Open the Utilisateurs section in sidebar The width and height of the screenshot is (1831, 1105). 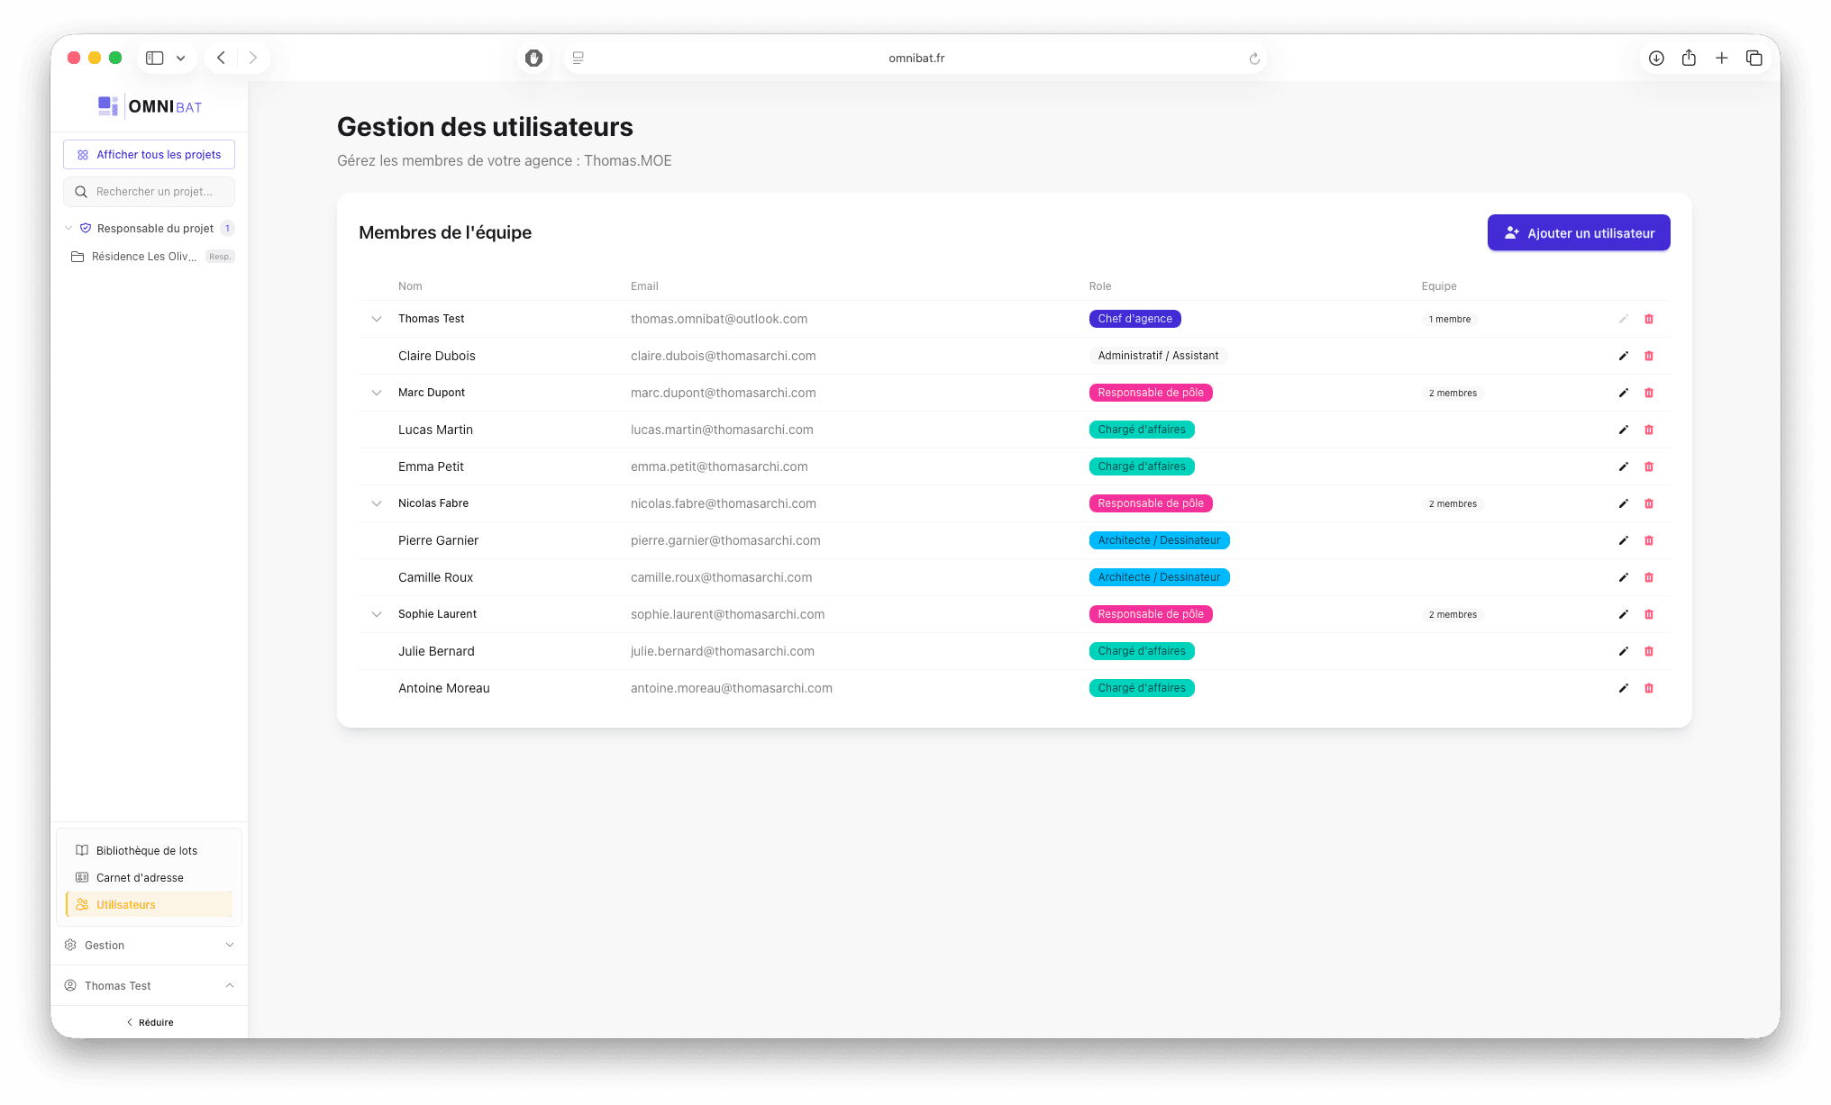[x=125, y=904]
